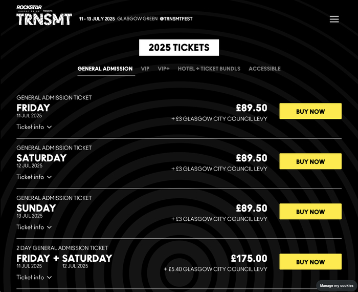This screenshot has width=358, height=292.
Task: Open the hamburger menu icon
Action: click(x=334, y=19)
